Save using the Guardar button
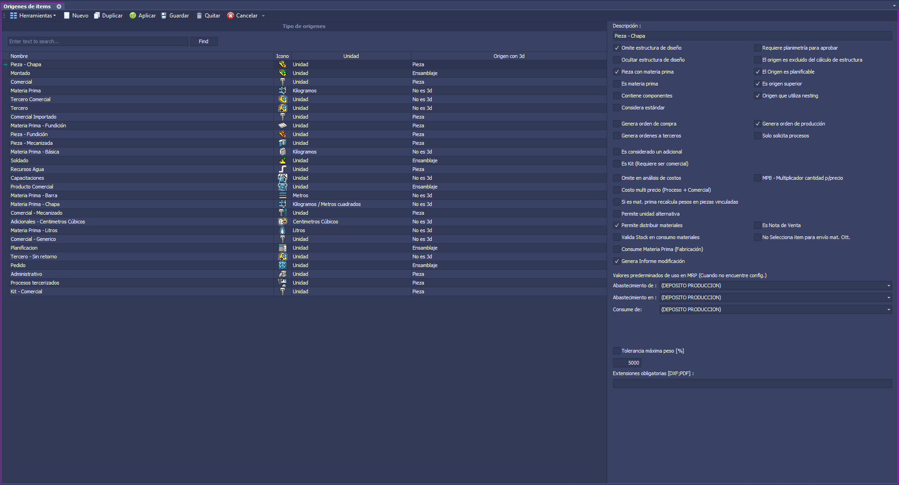The width and height of the screenshot is (899, 485). tap(175, 16)
